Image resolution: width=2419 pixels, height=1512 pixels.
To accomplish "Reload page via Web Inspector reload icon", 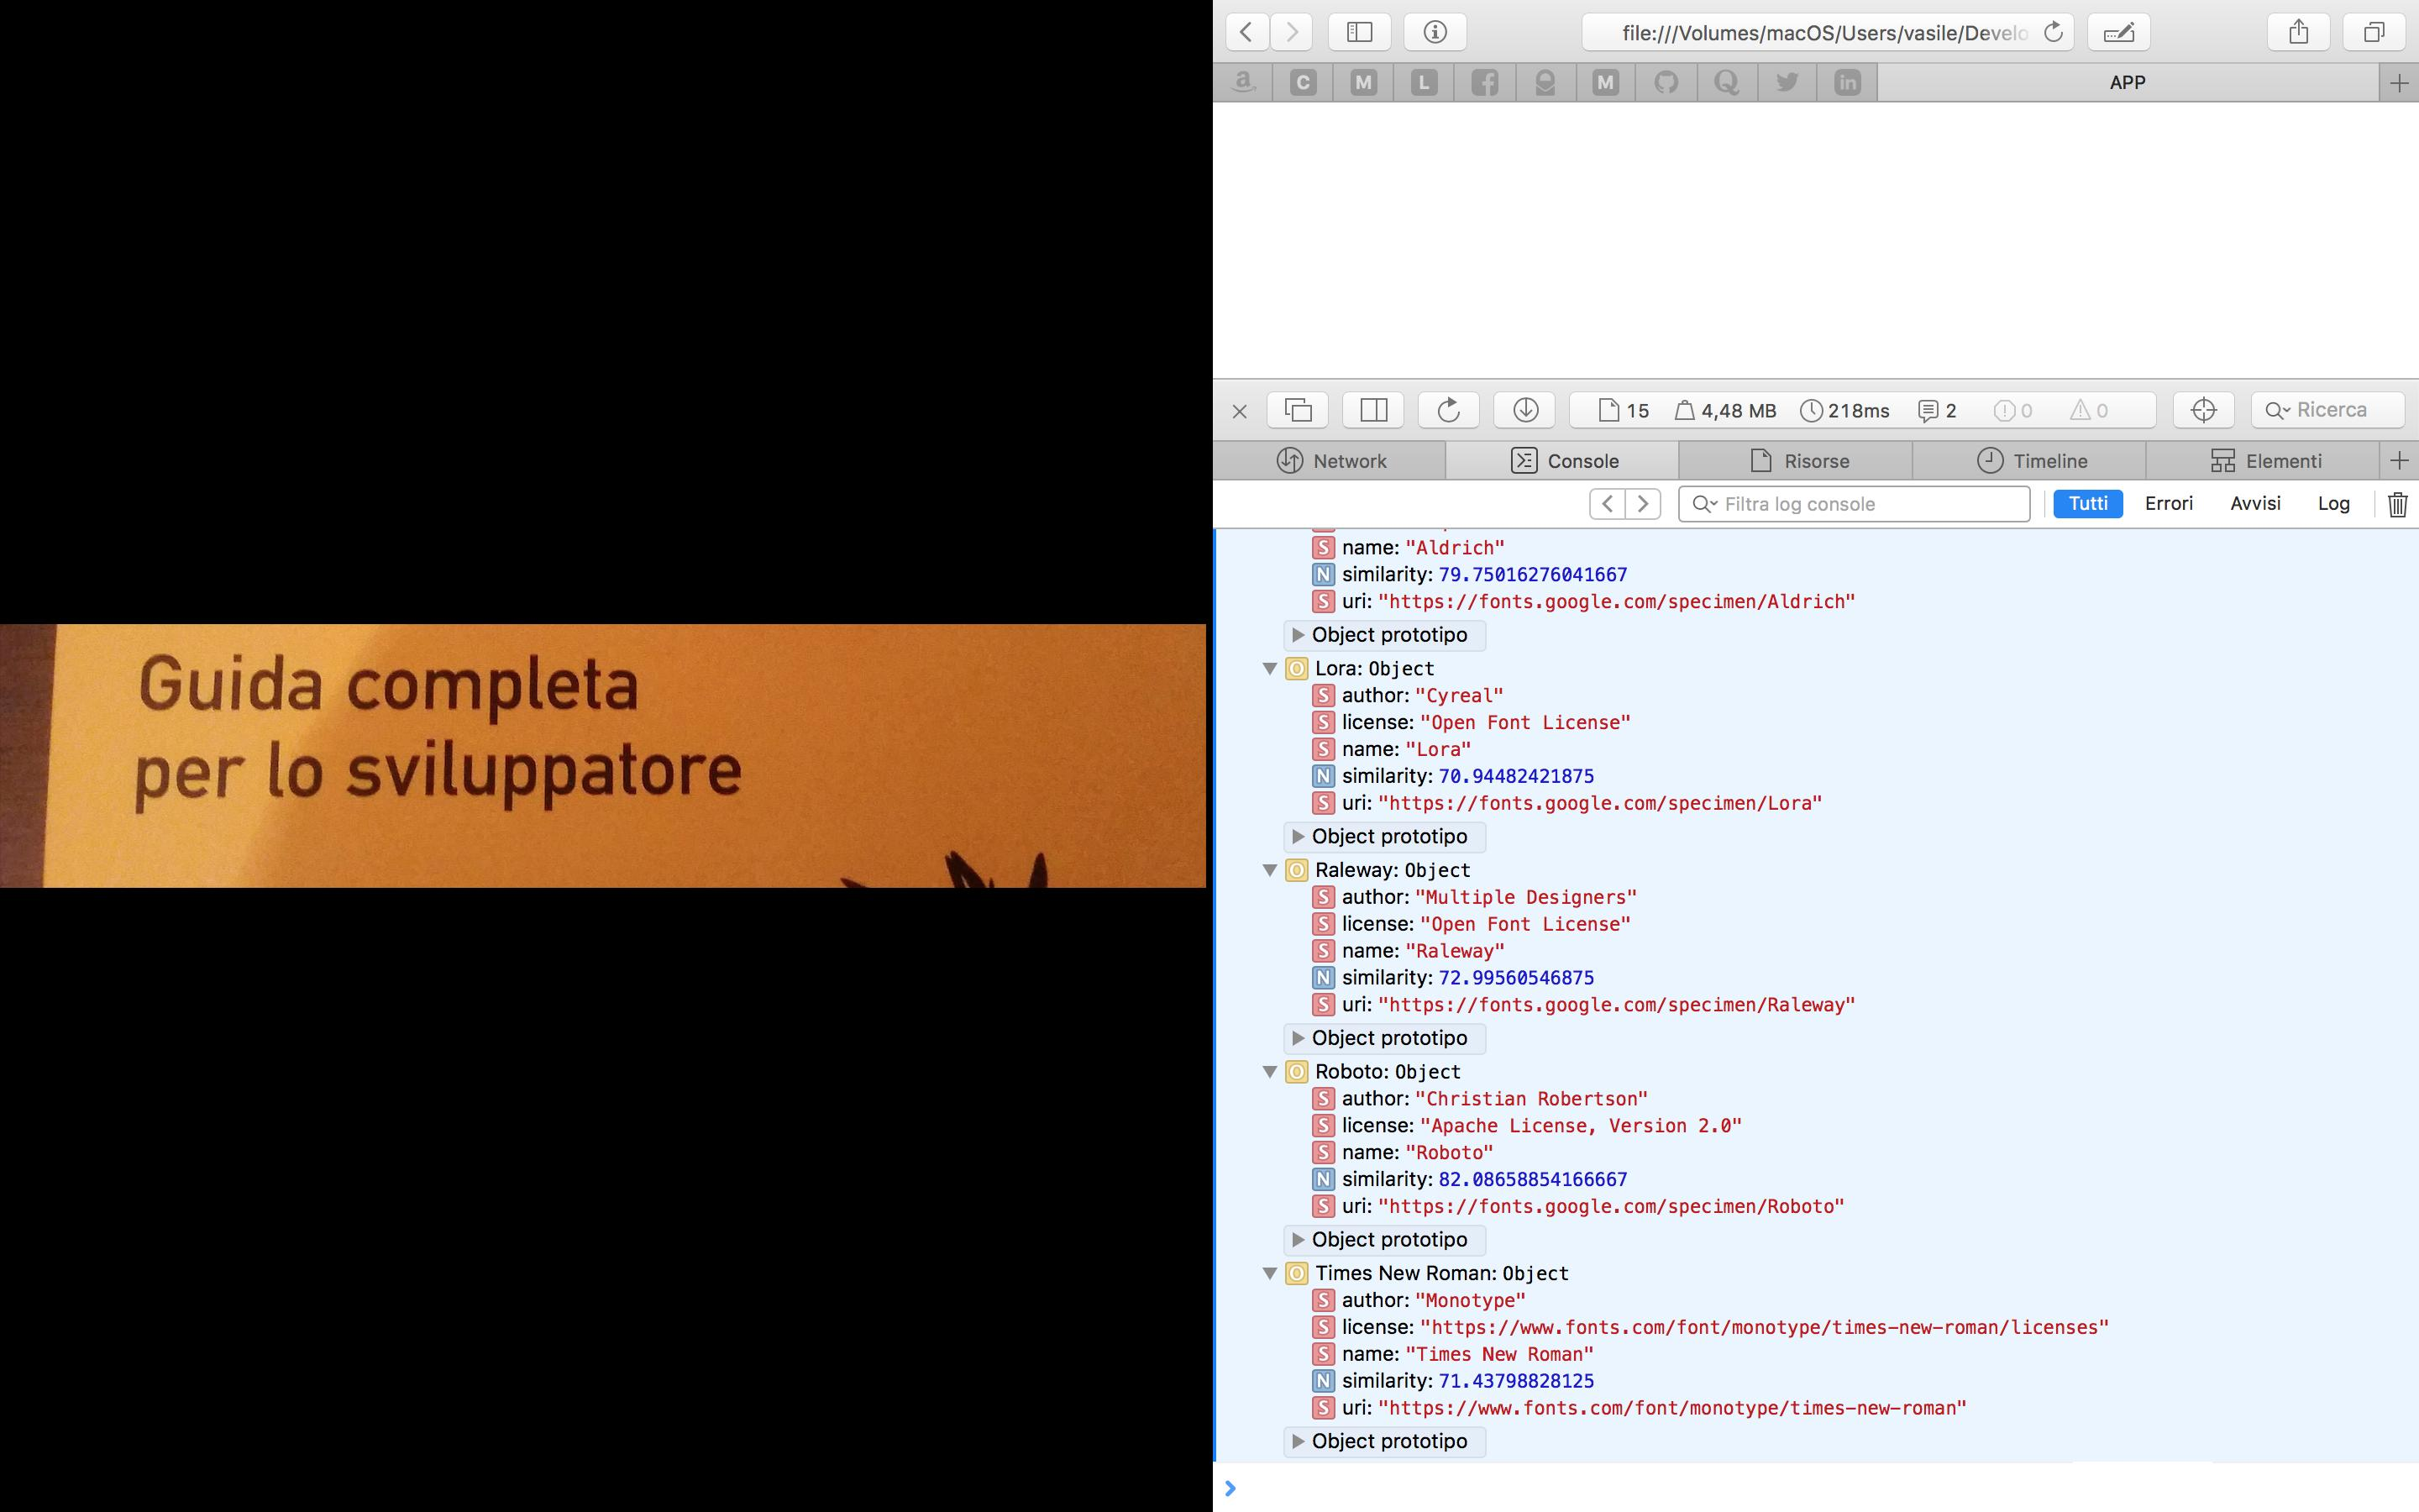I will (x=1448, y=410).
